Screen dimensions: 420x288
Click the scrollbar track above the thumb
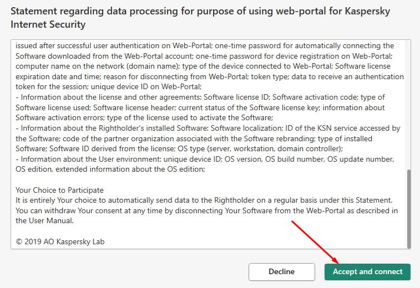(408, 104)
